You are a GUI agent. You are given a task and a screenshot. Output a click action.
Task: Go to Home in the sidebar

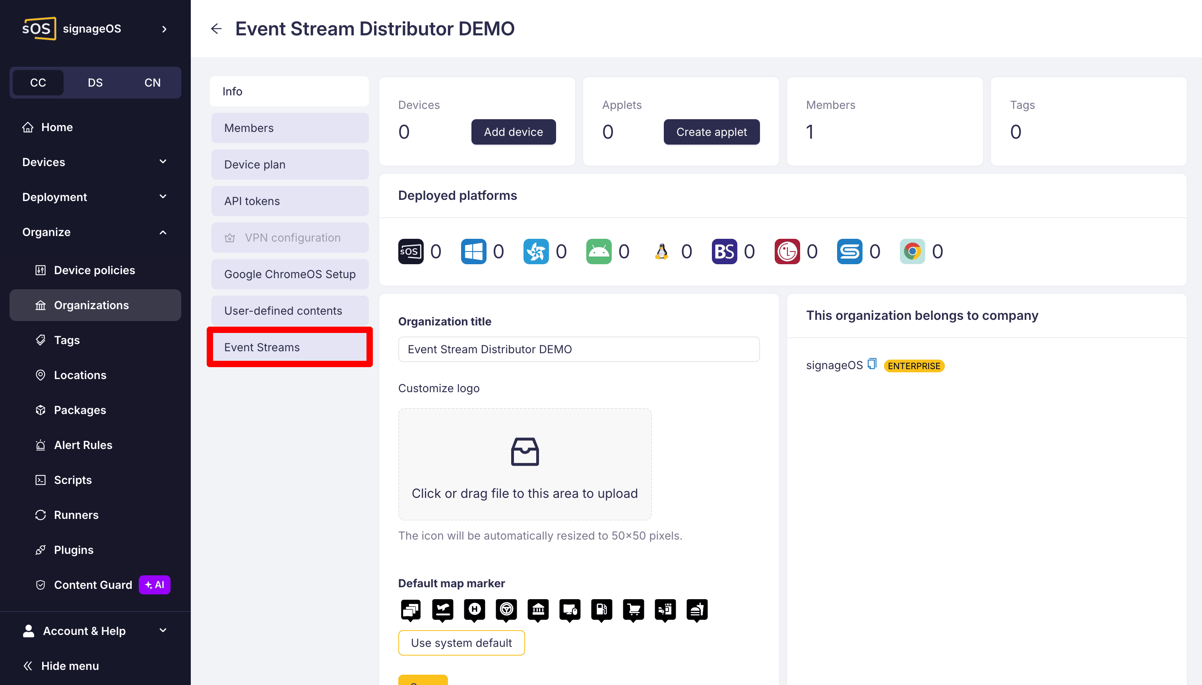(95, 127)
